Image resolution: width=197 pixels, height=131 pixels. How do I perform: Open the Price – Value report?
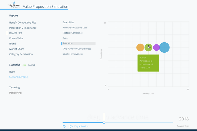[16, 38]
